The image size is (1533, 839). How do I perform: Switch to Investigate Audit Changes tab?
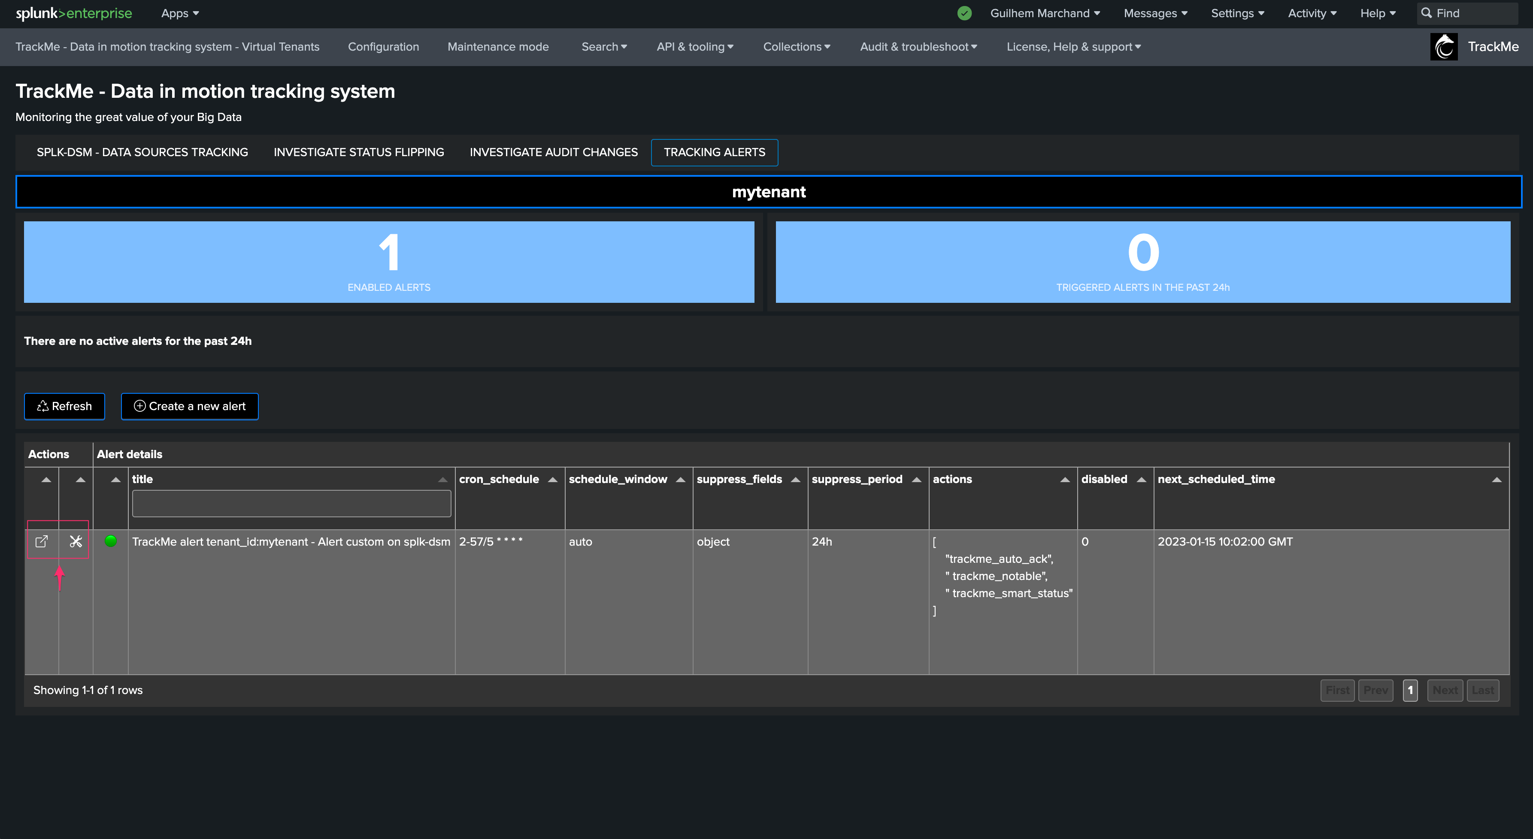(x=554, y=152)
